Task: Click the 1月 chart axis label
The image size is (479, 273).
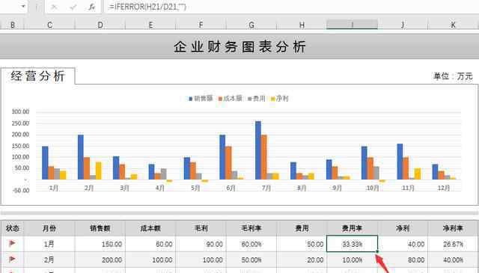Action: click(x=54, y=188)
